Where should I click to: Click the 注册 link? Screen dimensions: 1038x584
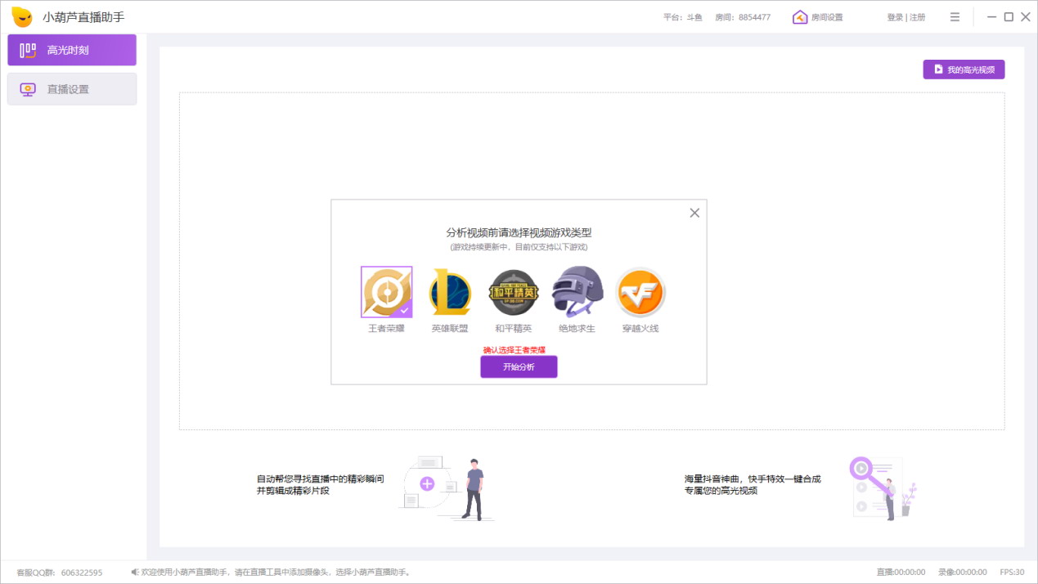[918, 17]
